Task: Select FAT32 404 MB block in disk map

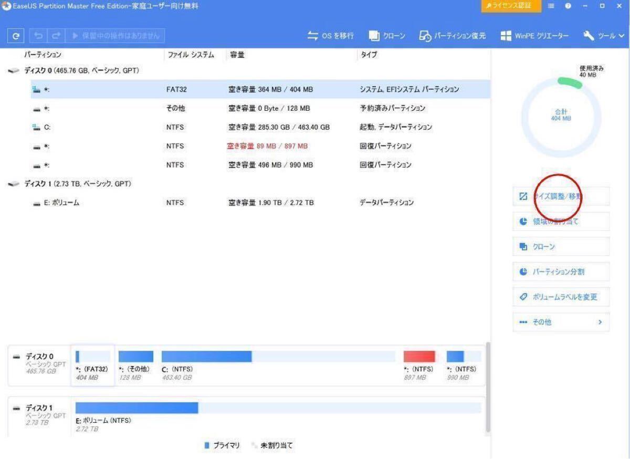Action: tap(93, 365)
